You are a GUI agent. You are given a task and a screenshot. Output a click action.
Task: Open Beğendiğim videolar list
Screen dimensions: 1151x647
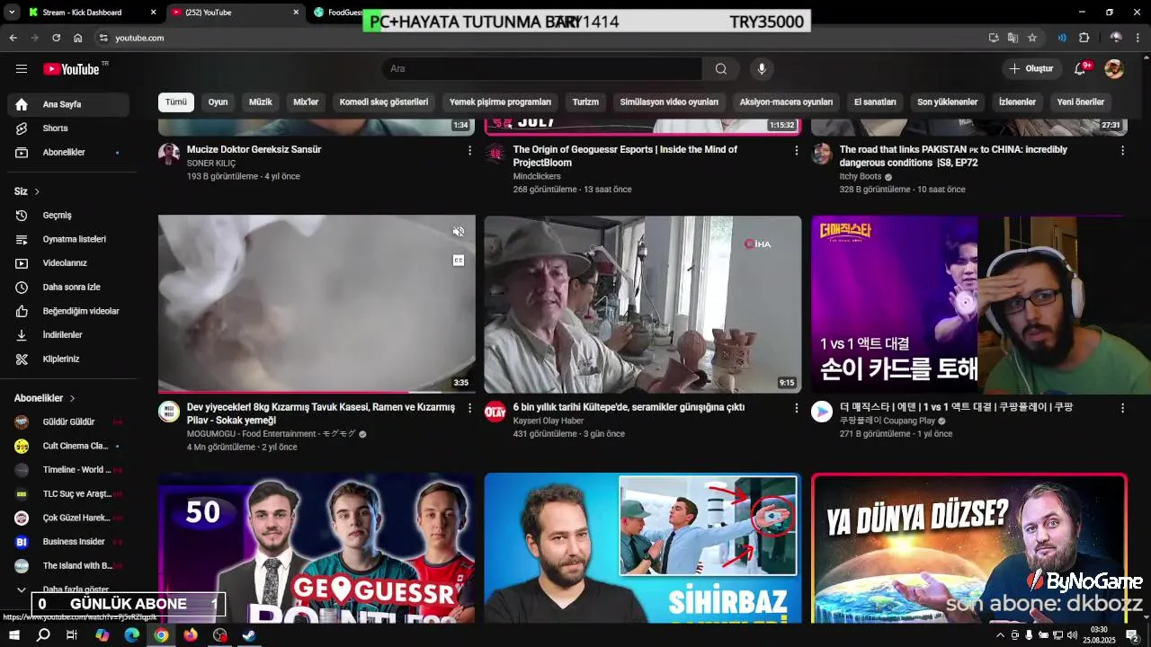click(68, 311)
